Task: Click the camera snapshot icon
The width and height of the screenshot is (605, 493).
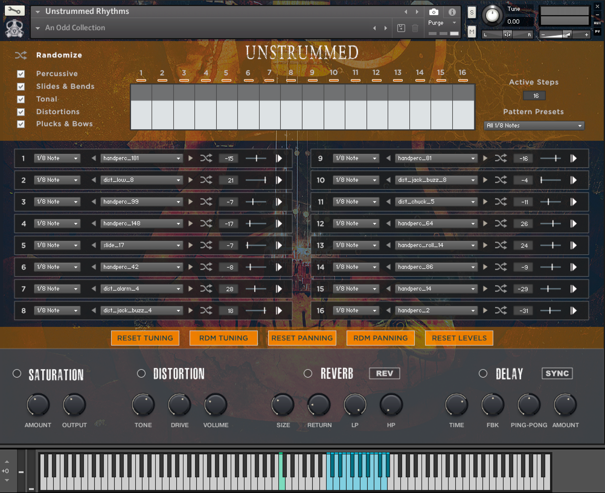Action: tap(433, 12)
